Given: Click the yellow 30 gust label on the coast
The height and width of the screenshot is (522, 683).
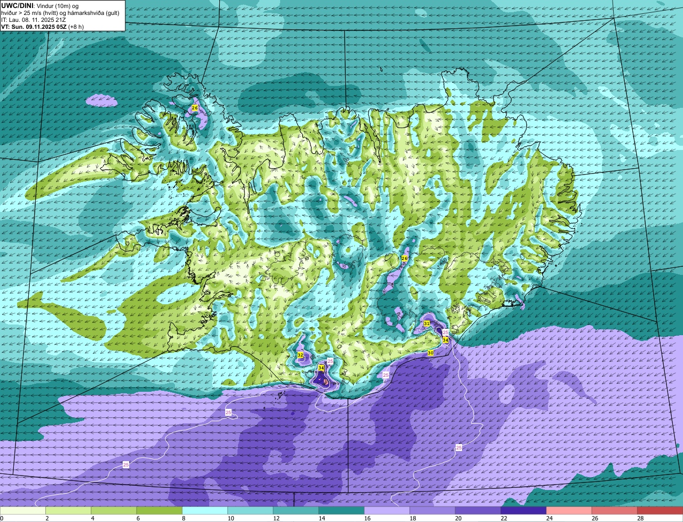Looking at the screenshot, I should pos(431,353).
